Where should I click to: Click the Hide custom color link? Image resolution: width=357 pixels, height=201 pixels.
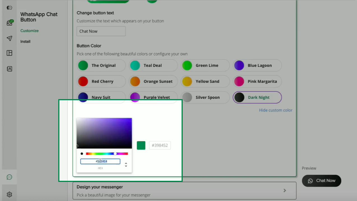coord(275,110)
